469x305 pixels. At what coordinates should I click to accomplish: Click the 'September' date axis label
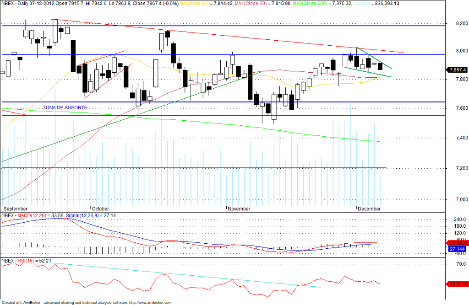pyautogui.click(x=15, y=209)
